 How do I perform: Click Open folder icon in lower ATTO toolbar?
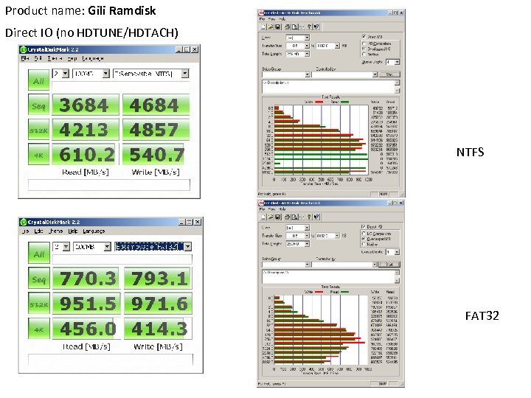271,217
